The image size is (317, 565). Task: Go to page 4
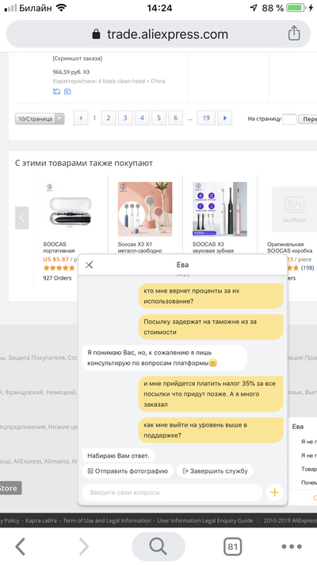tap(142, 118)
